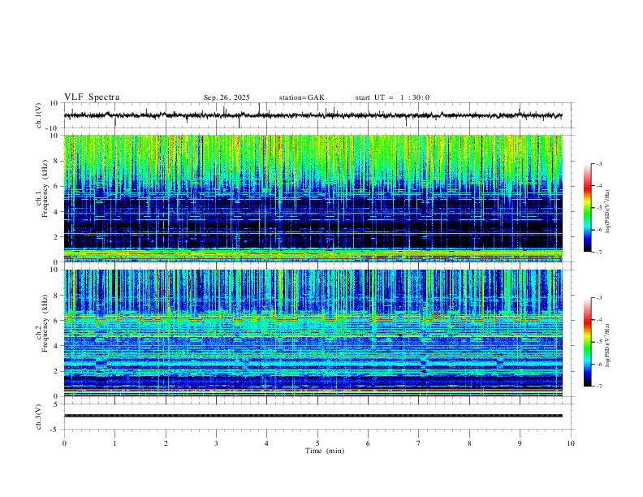Click the time axis tick "1"
This screenshot has width=643, height=497.
(x=114, y=443)
